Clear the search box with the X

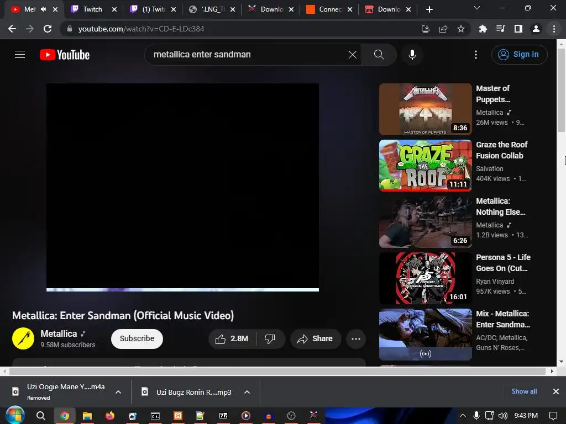(x=352, y=55)
